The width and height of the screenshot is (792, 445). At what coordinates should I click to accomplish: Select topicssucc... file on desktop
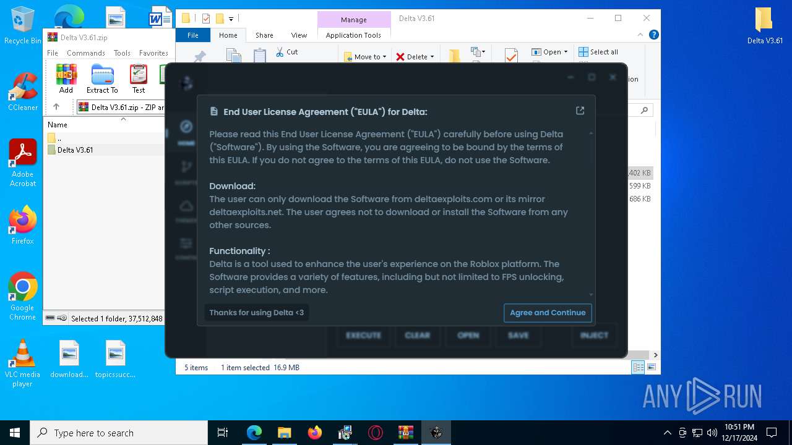tap(115, 359)
